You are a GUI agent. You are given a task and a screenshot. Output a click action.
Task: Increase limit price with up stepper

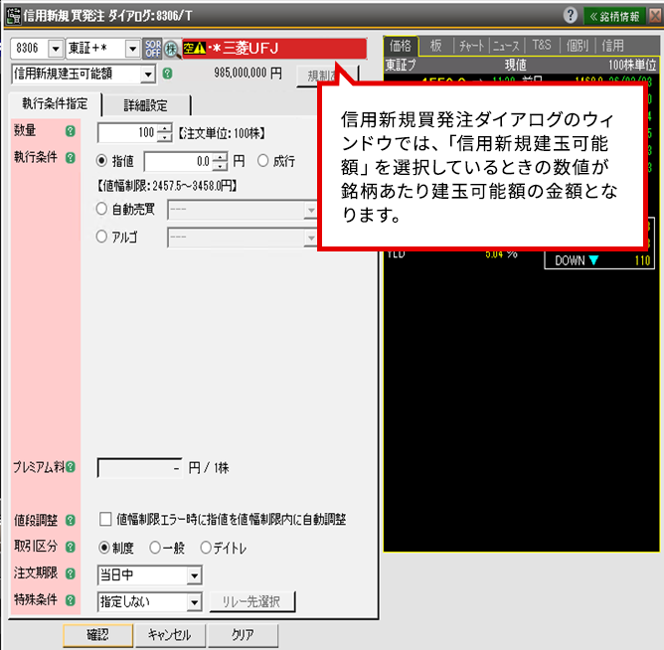pos(220,157)
